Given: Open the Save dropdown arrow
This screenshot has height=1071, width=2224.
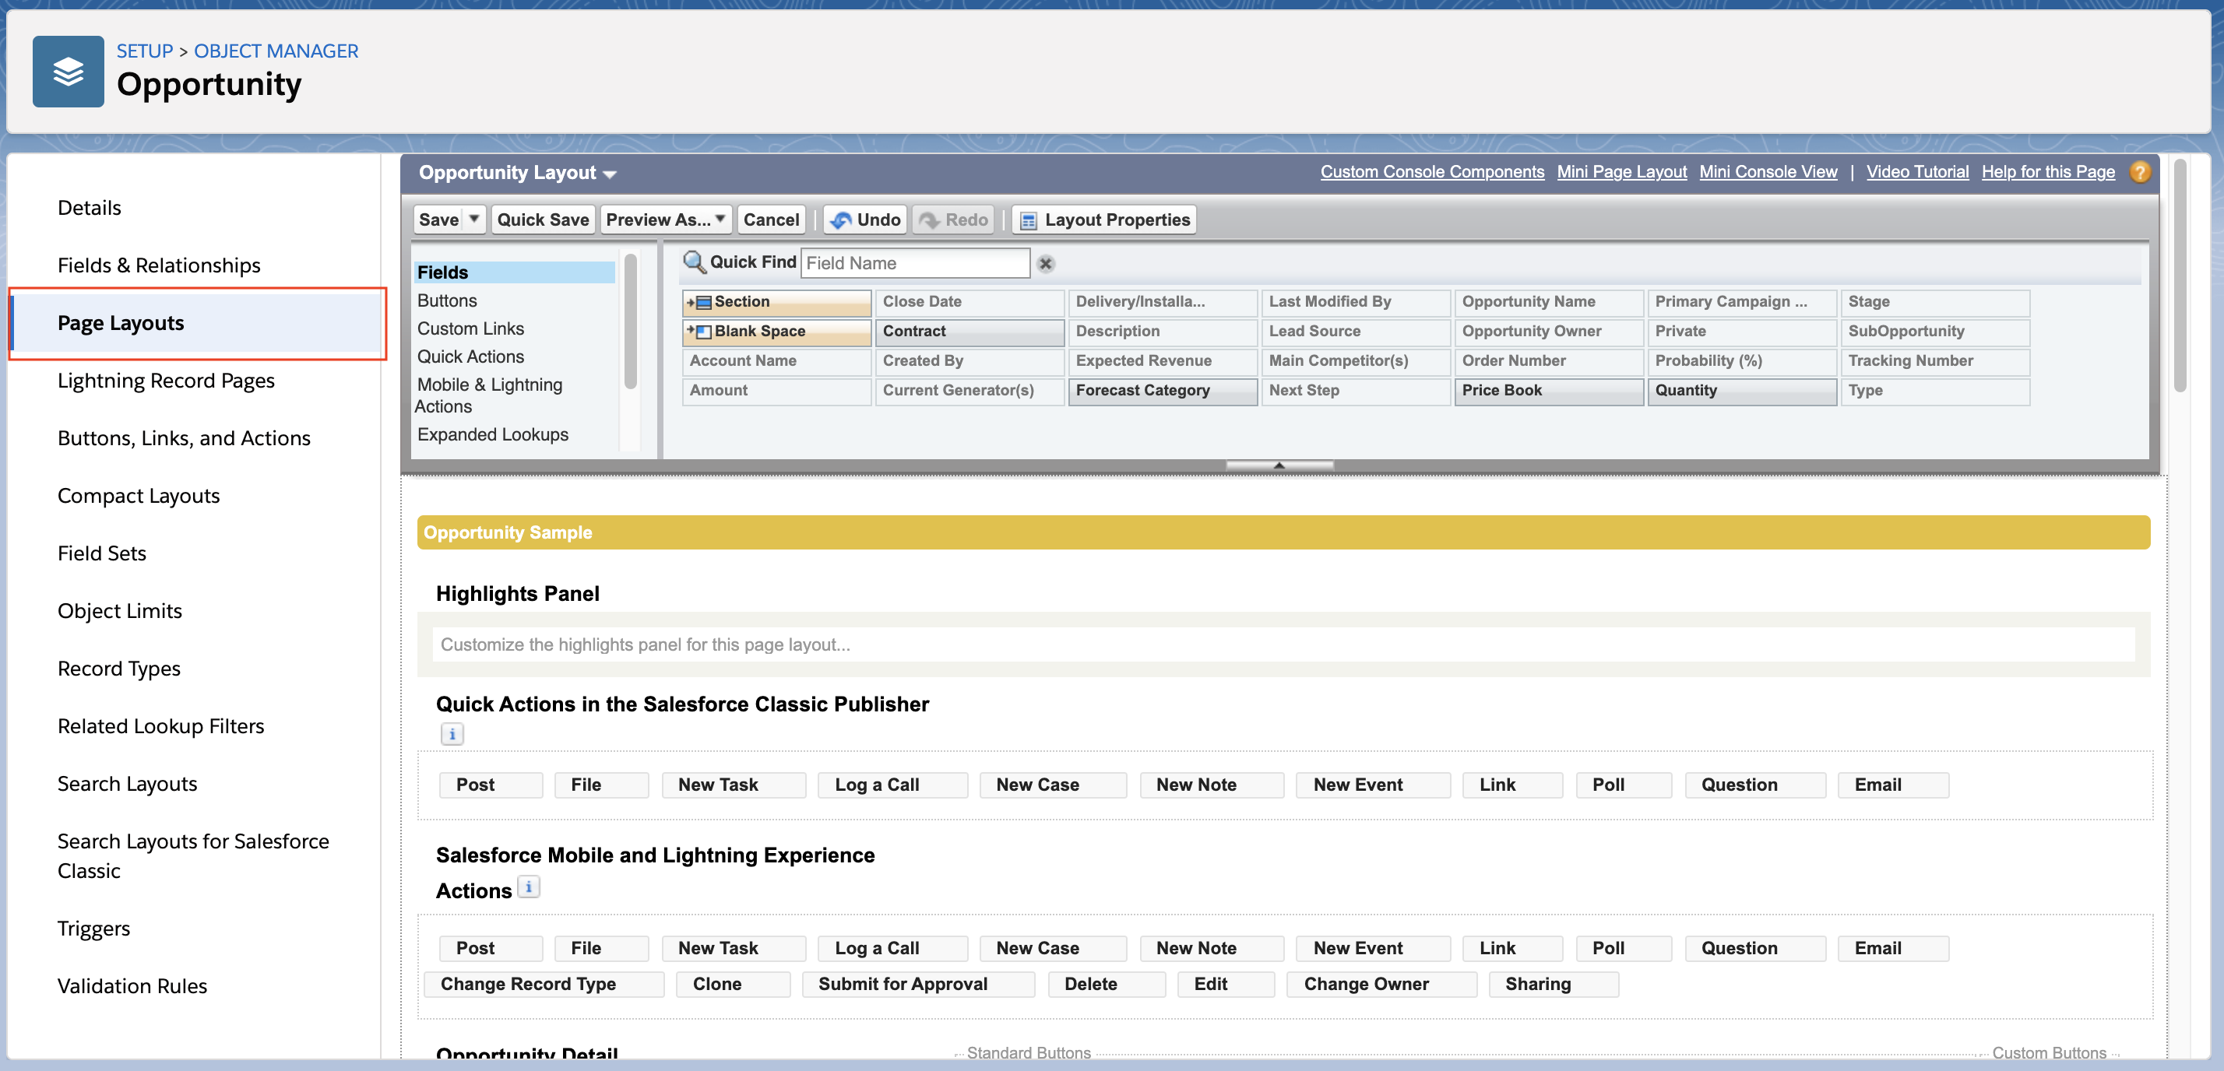Looking at the screenshot, I should coord(474,219).
